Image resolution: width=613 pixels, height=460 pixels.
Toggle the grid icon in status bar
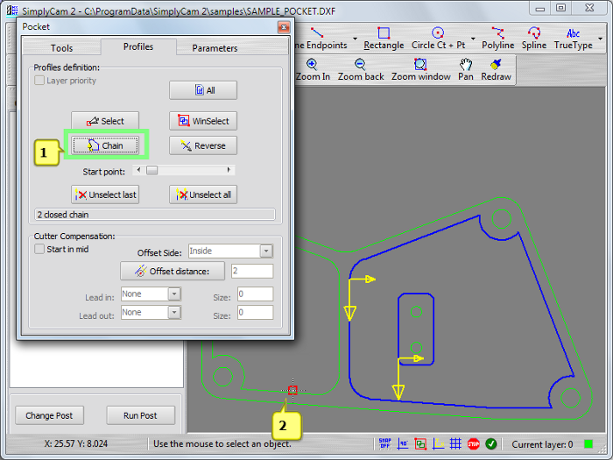[x=455, y=444]
